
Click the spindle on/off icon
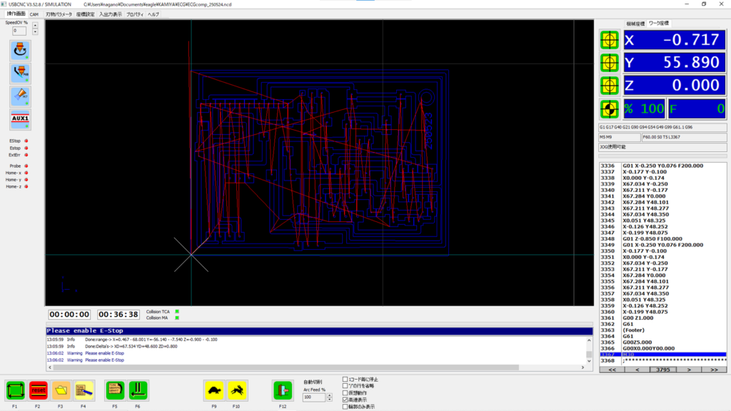[20, 51]
